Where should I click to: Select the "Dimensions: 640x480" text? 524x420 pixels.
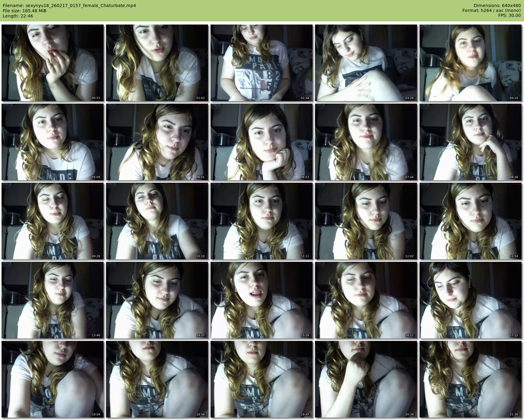(x=497, y=6)
